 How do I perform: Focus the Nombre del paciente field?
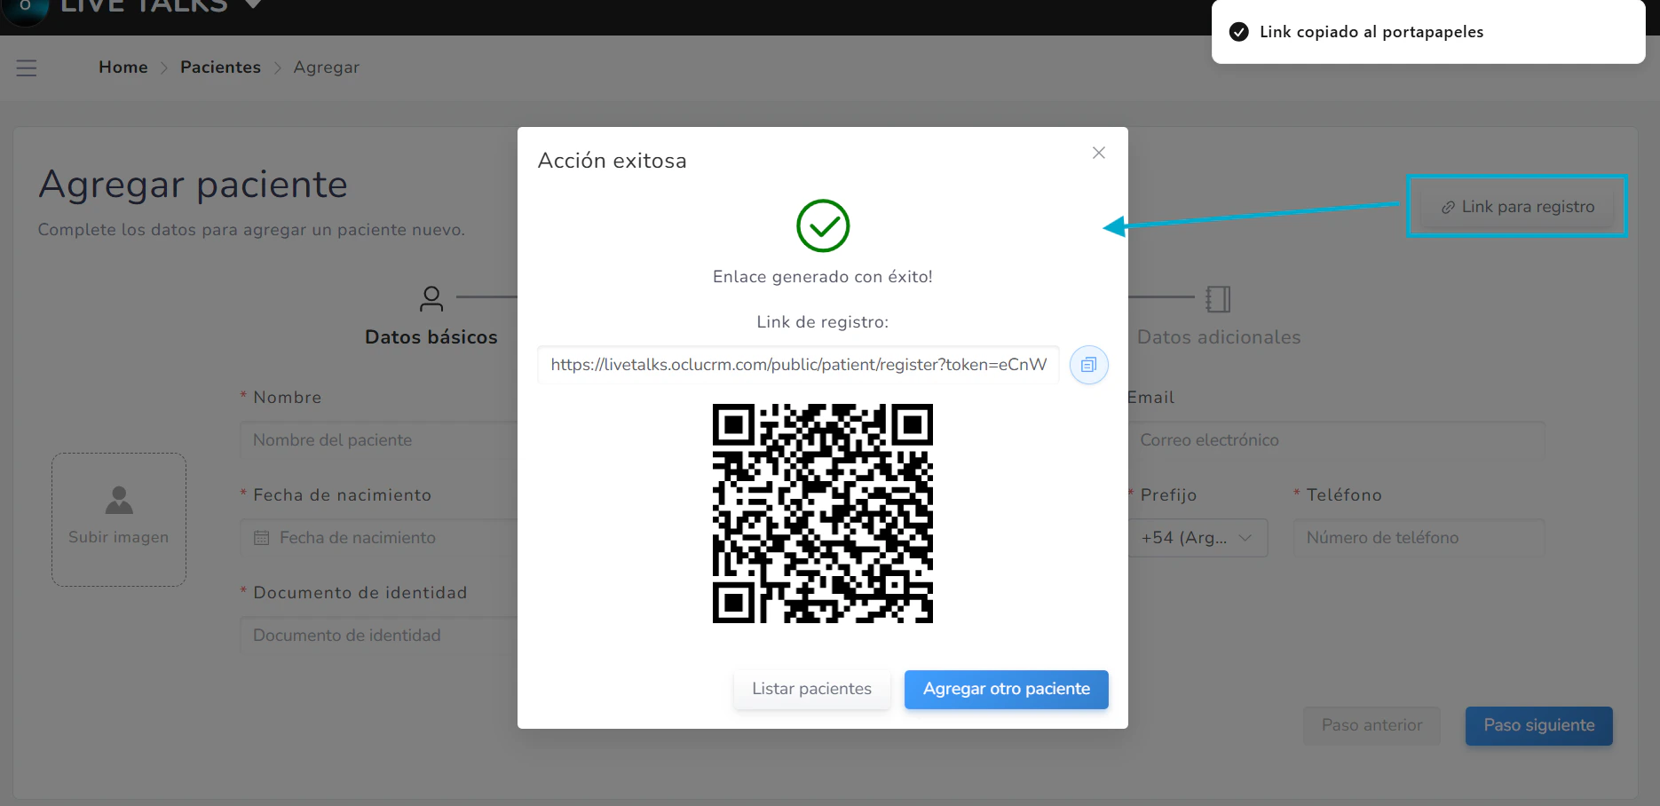pyautogui.click(x=379, y=440)
